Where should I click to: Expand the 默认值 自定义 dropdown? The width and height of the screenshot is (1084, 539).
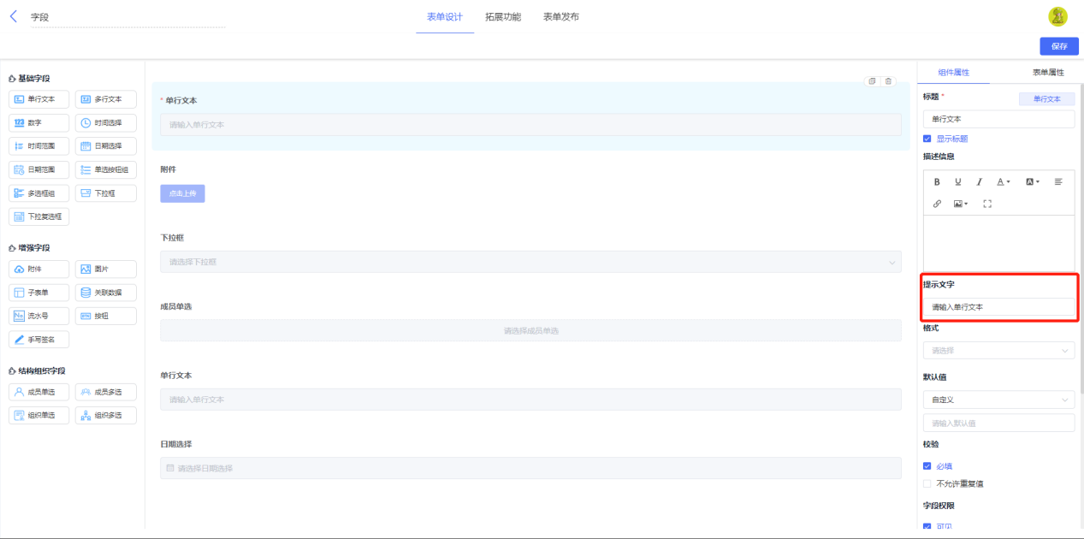pyautogui.click(x=998, y=400)
